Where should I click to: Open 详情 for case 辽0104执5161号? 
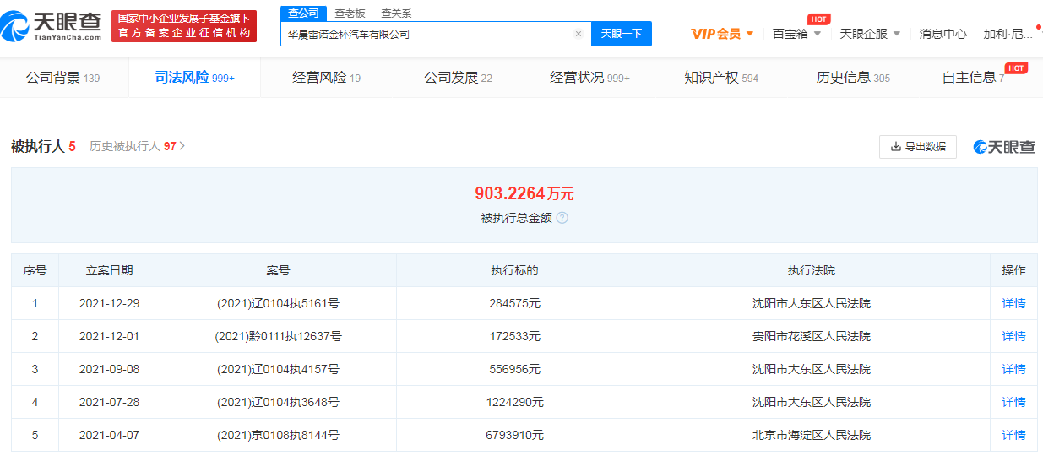1013,303
